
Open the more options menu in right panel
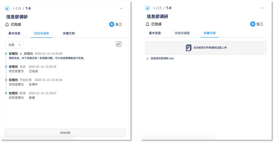262,8
